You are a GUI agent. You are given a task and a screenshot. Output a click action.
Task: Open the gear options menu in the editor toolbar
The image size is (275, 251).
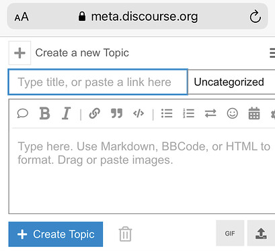(273, 114)
